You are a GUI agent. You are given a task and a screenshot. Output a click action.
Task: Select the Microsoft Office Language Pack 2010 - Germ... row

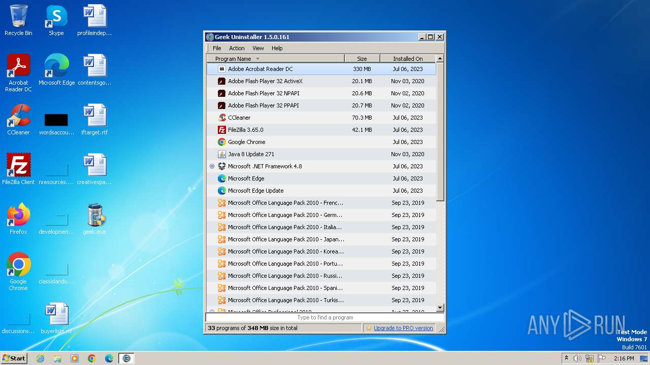(x=321, y=215)
